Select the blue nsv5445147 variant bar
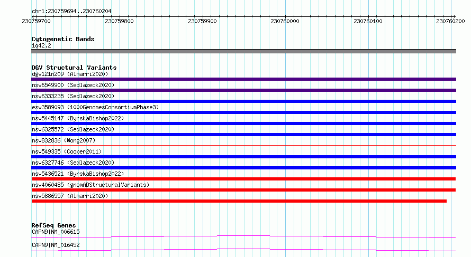Viewport: 471px width, 257px height. click(243, 123)
